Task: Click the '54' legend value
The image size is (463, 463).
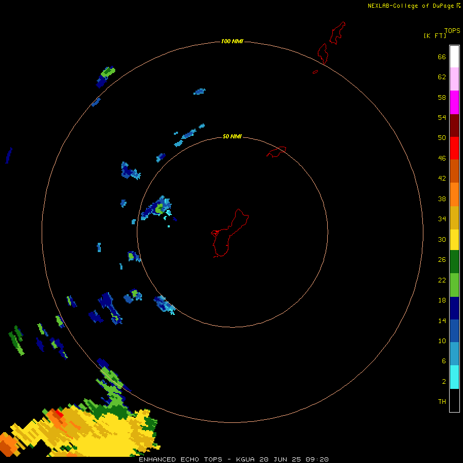Action: tap(442, 117)
